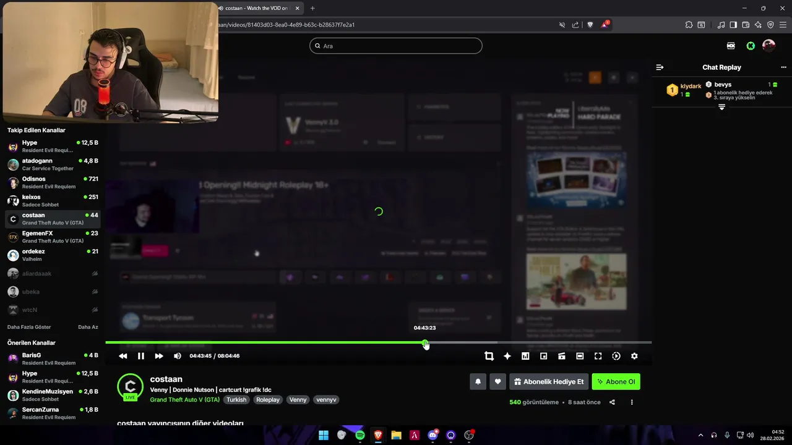
Task: Skip forward with the fast-forward button
Action: 159,356
